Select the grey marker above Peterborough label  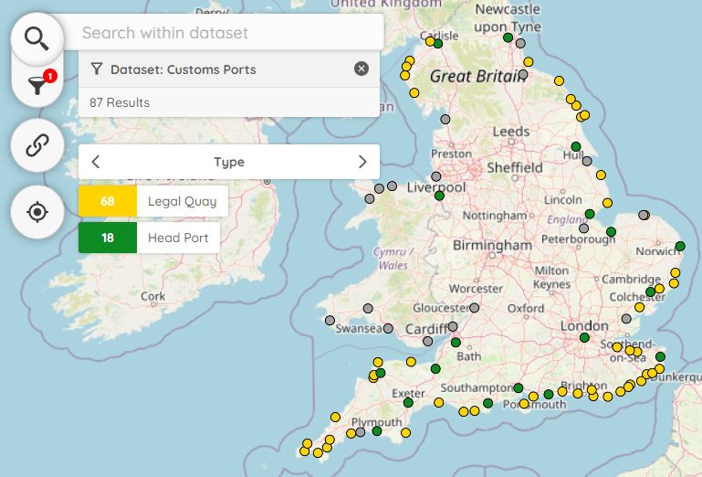(x=583, y=228)
